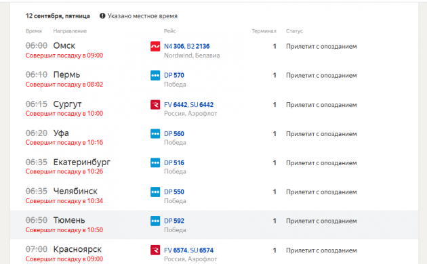Click the Pobeda logo next to DP 516
This screenshot has height=264, width=427.
pyautogui.click(x=155, y=163)
